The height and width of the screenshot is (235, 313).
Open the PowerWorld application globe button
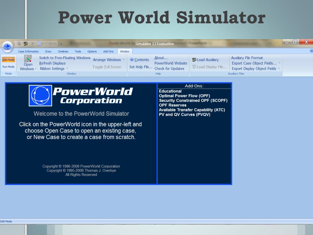click(7, 47)
